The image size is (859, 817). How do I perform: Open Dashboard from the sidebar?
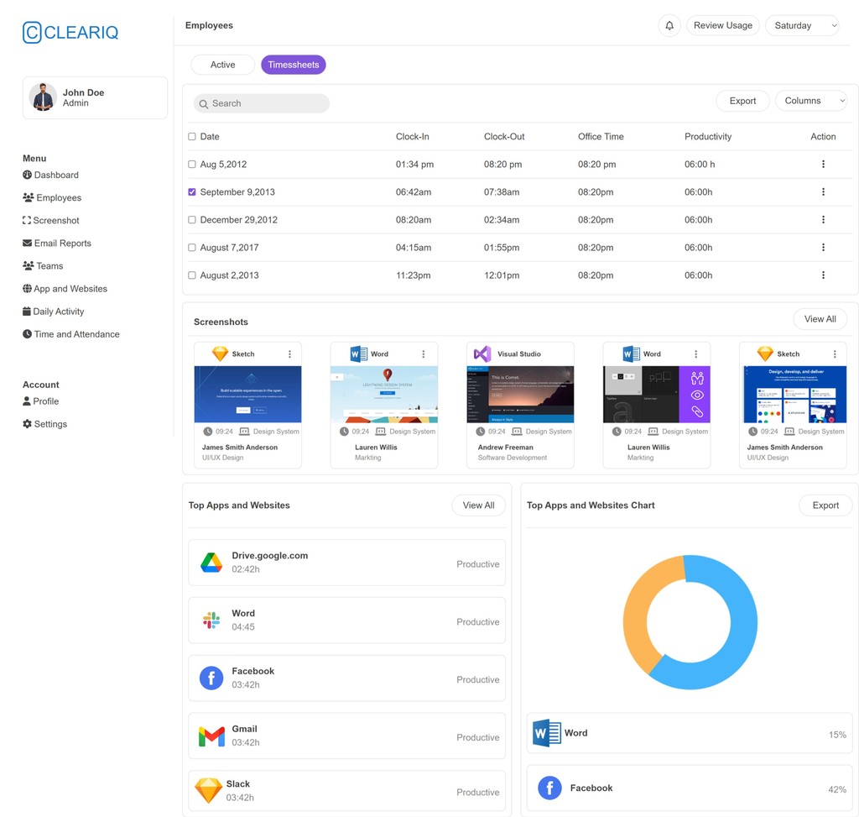pos(50,175)
